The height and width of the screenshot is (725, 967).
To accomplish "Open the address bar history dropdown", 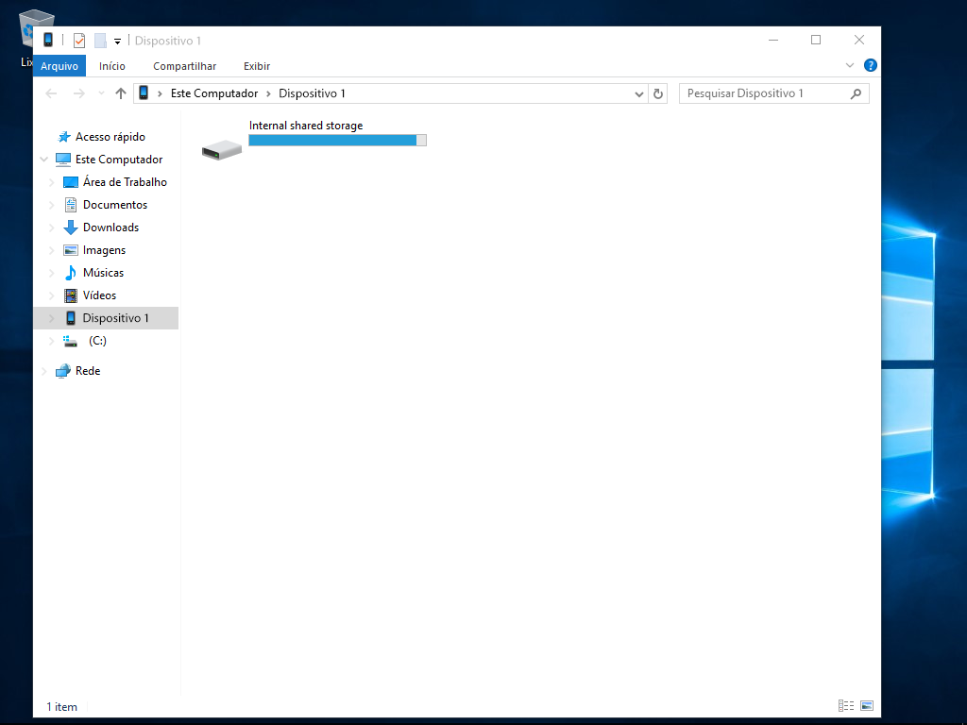I will (x=639, y=93).
